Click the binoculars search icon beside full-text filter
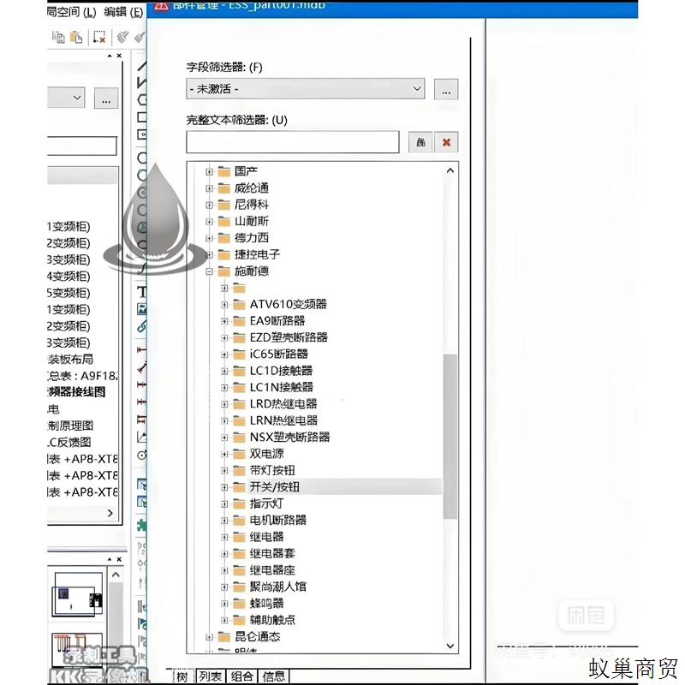The height and width of the screenshot is (685, 685). pyautogui.click(x=420, y=142)
